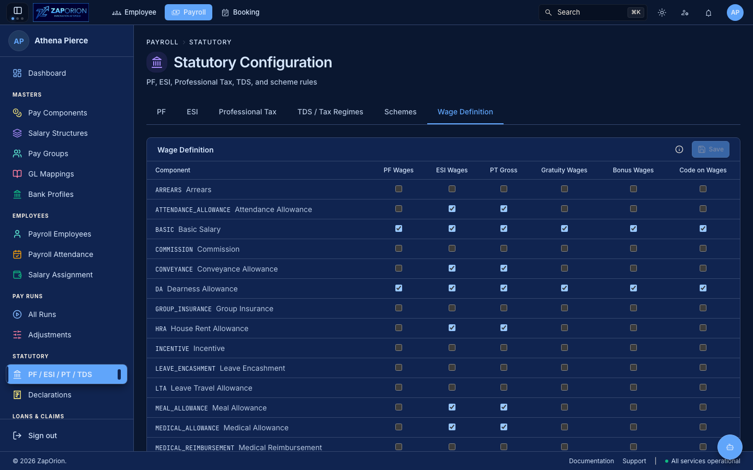753x470 pixels.
Task: Select the Wage Definition tab
Action: click(x=465, y=112)
